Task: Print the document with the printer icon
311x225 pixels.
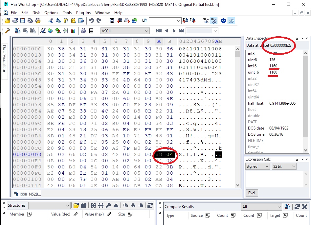Action: coord(30,21)
